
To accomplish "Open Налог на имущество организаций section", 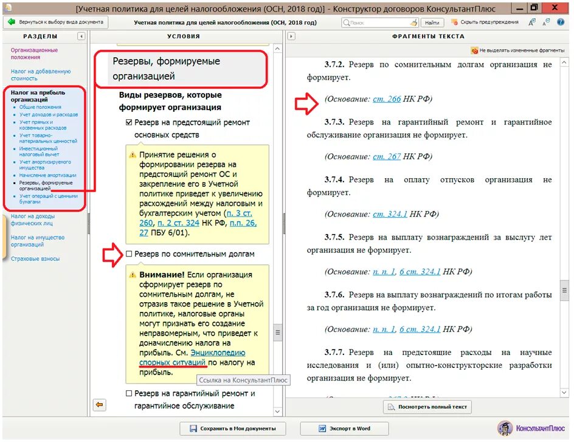I will point(37,241).
